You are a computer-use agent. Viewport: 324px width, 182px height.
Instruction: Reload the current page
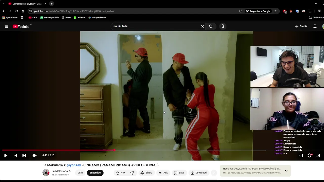coord(16,11)
